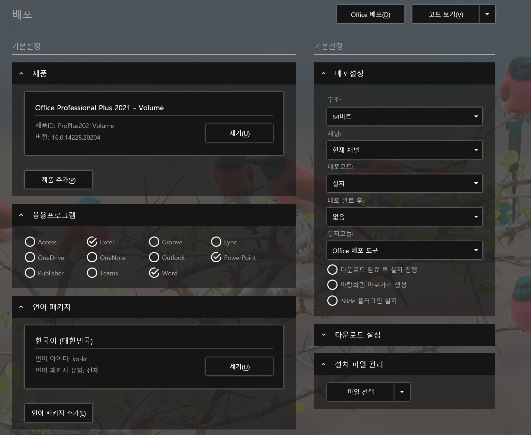Open the 구조 dropdown showing 64비트

coord(404,117)
